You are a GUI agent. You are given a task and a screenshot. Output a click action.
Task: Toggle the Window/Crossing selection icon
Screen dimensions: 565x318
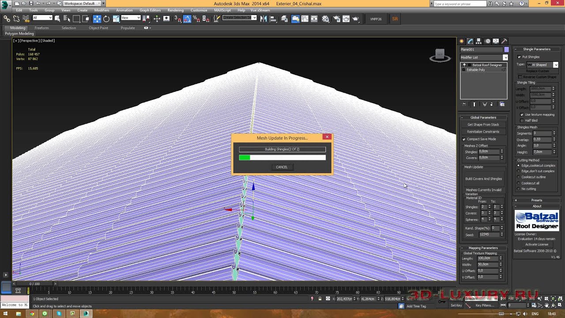pos(86,19)
